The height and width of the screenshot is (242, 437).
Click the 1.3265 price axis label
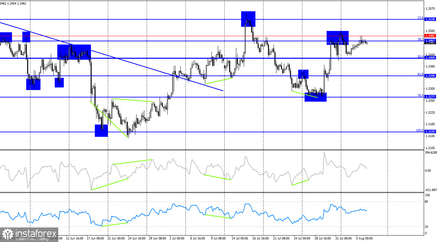point(431,101)
